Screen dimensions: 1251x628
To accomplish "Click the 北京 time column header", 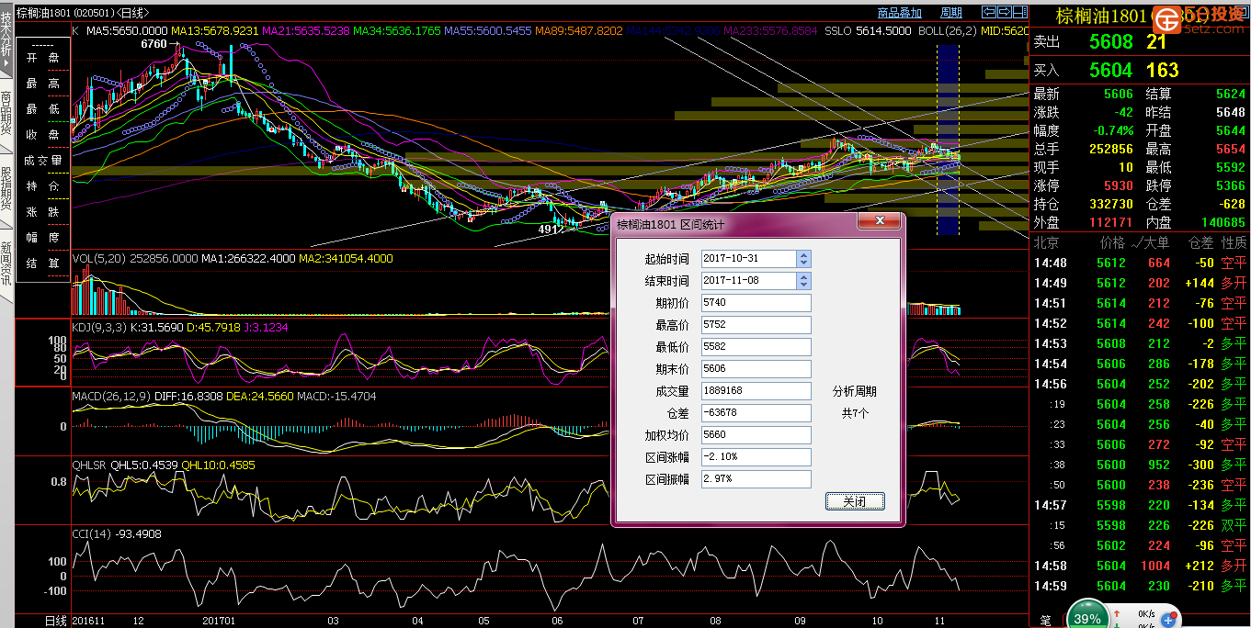I will 1045,243.
